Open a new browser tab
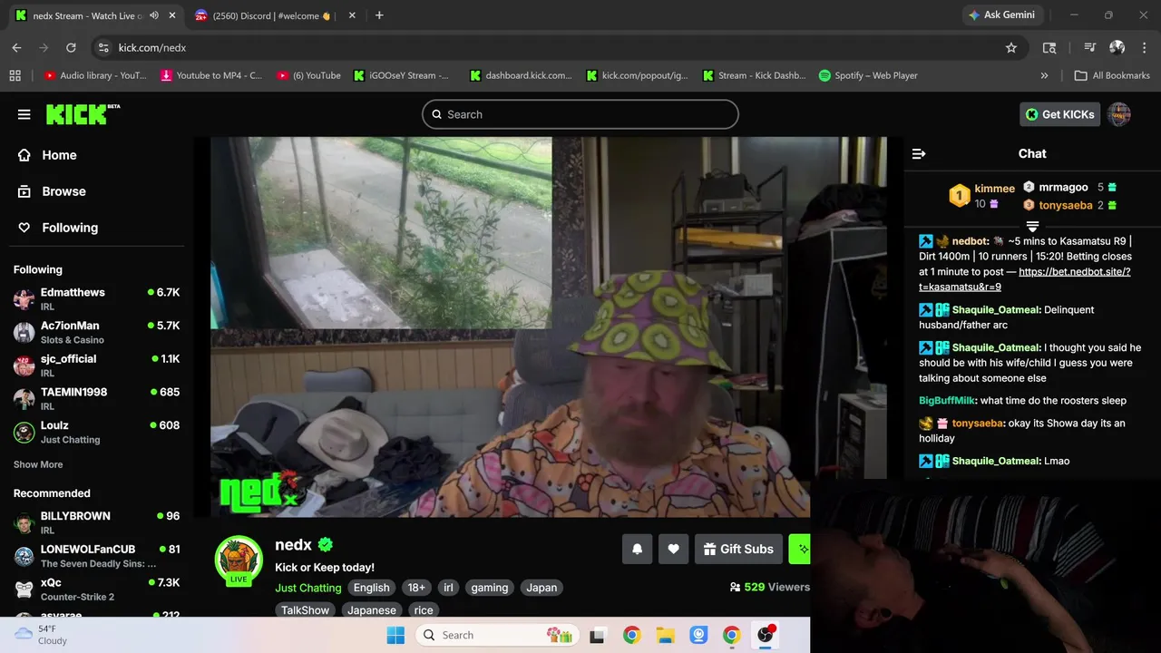1161x653 pixels. pos(379,15)
